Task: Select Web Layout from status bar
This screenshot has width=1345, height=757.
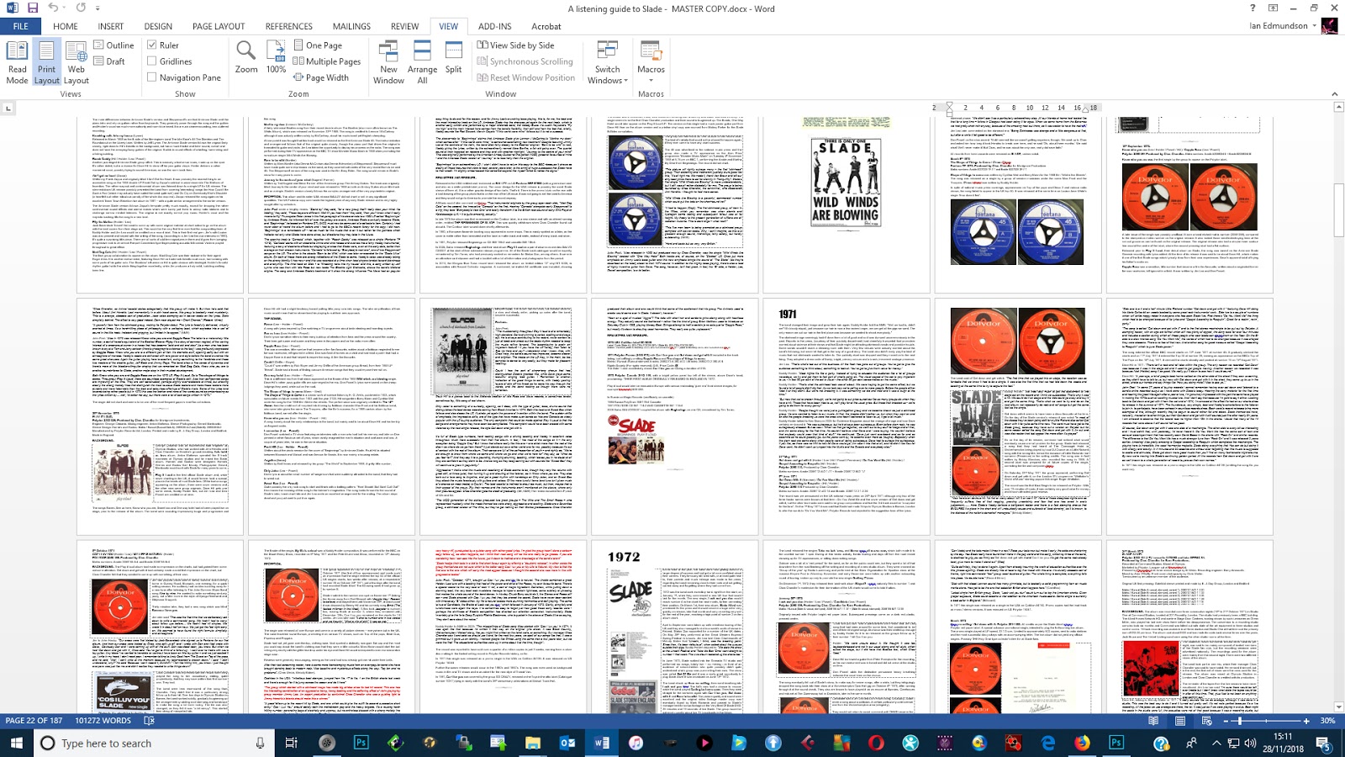Action: 1206,721
